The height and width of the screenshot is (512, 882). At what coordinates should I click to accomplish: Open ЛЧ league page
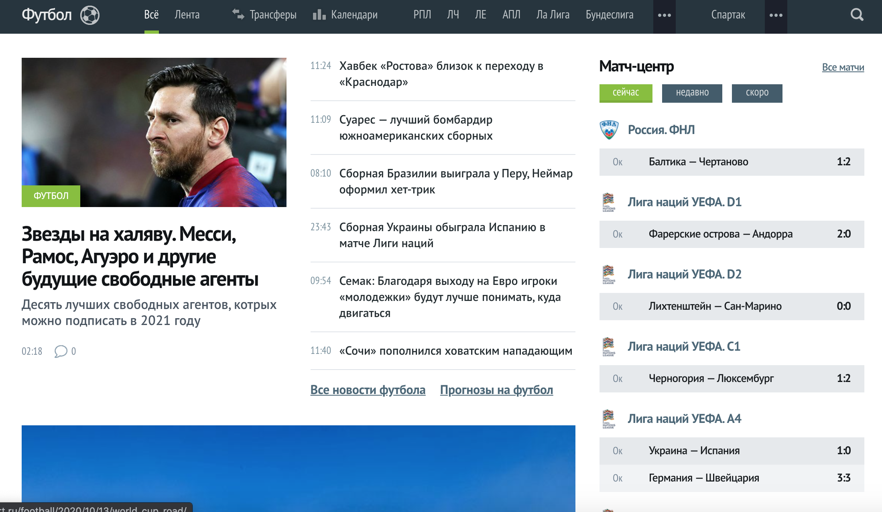(x=453, y=15)
